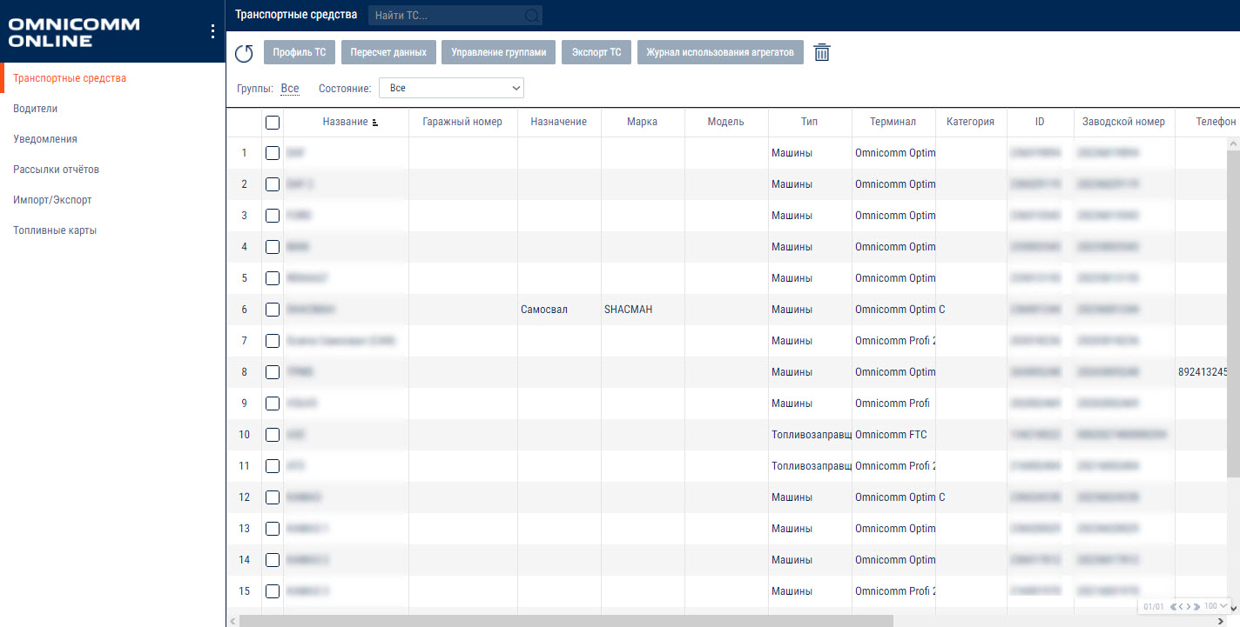Go to previous page with single left arrow
The image size is (1240, 627).
tap(1181, 606)
